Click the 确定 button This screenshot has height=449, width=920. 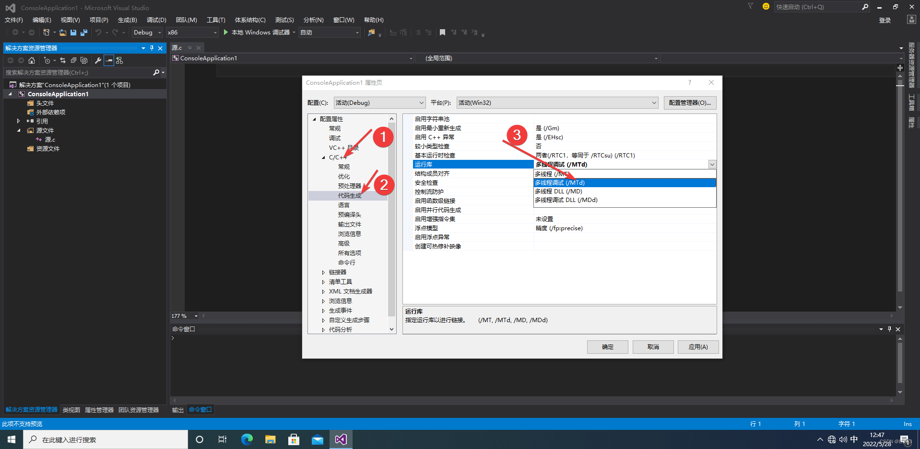[x=608, y=347]
